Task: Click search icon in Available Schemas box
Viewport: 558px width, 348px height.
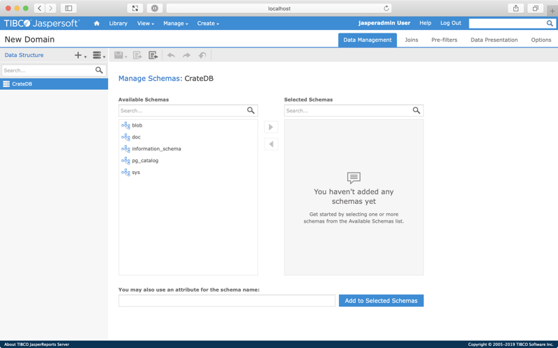Action: point(250,111)
